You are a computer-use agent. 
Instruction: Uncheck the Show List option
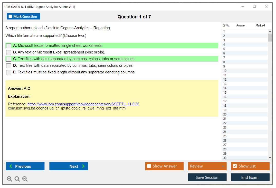pyautogui.click(x=235, y=166)
